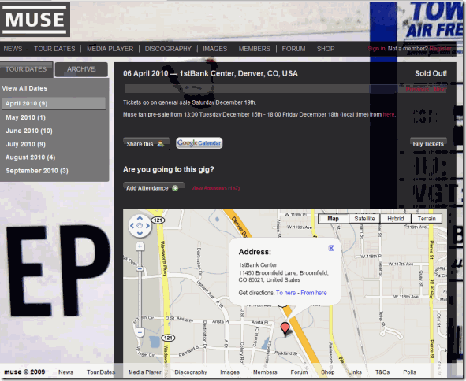Viewport: 466px width, 381px height.
Task: Click footer T&Cs link
Action: point(382,372)
